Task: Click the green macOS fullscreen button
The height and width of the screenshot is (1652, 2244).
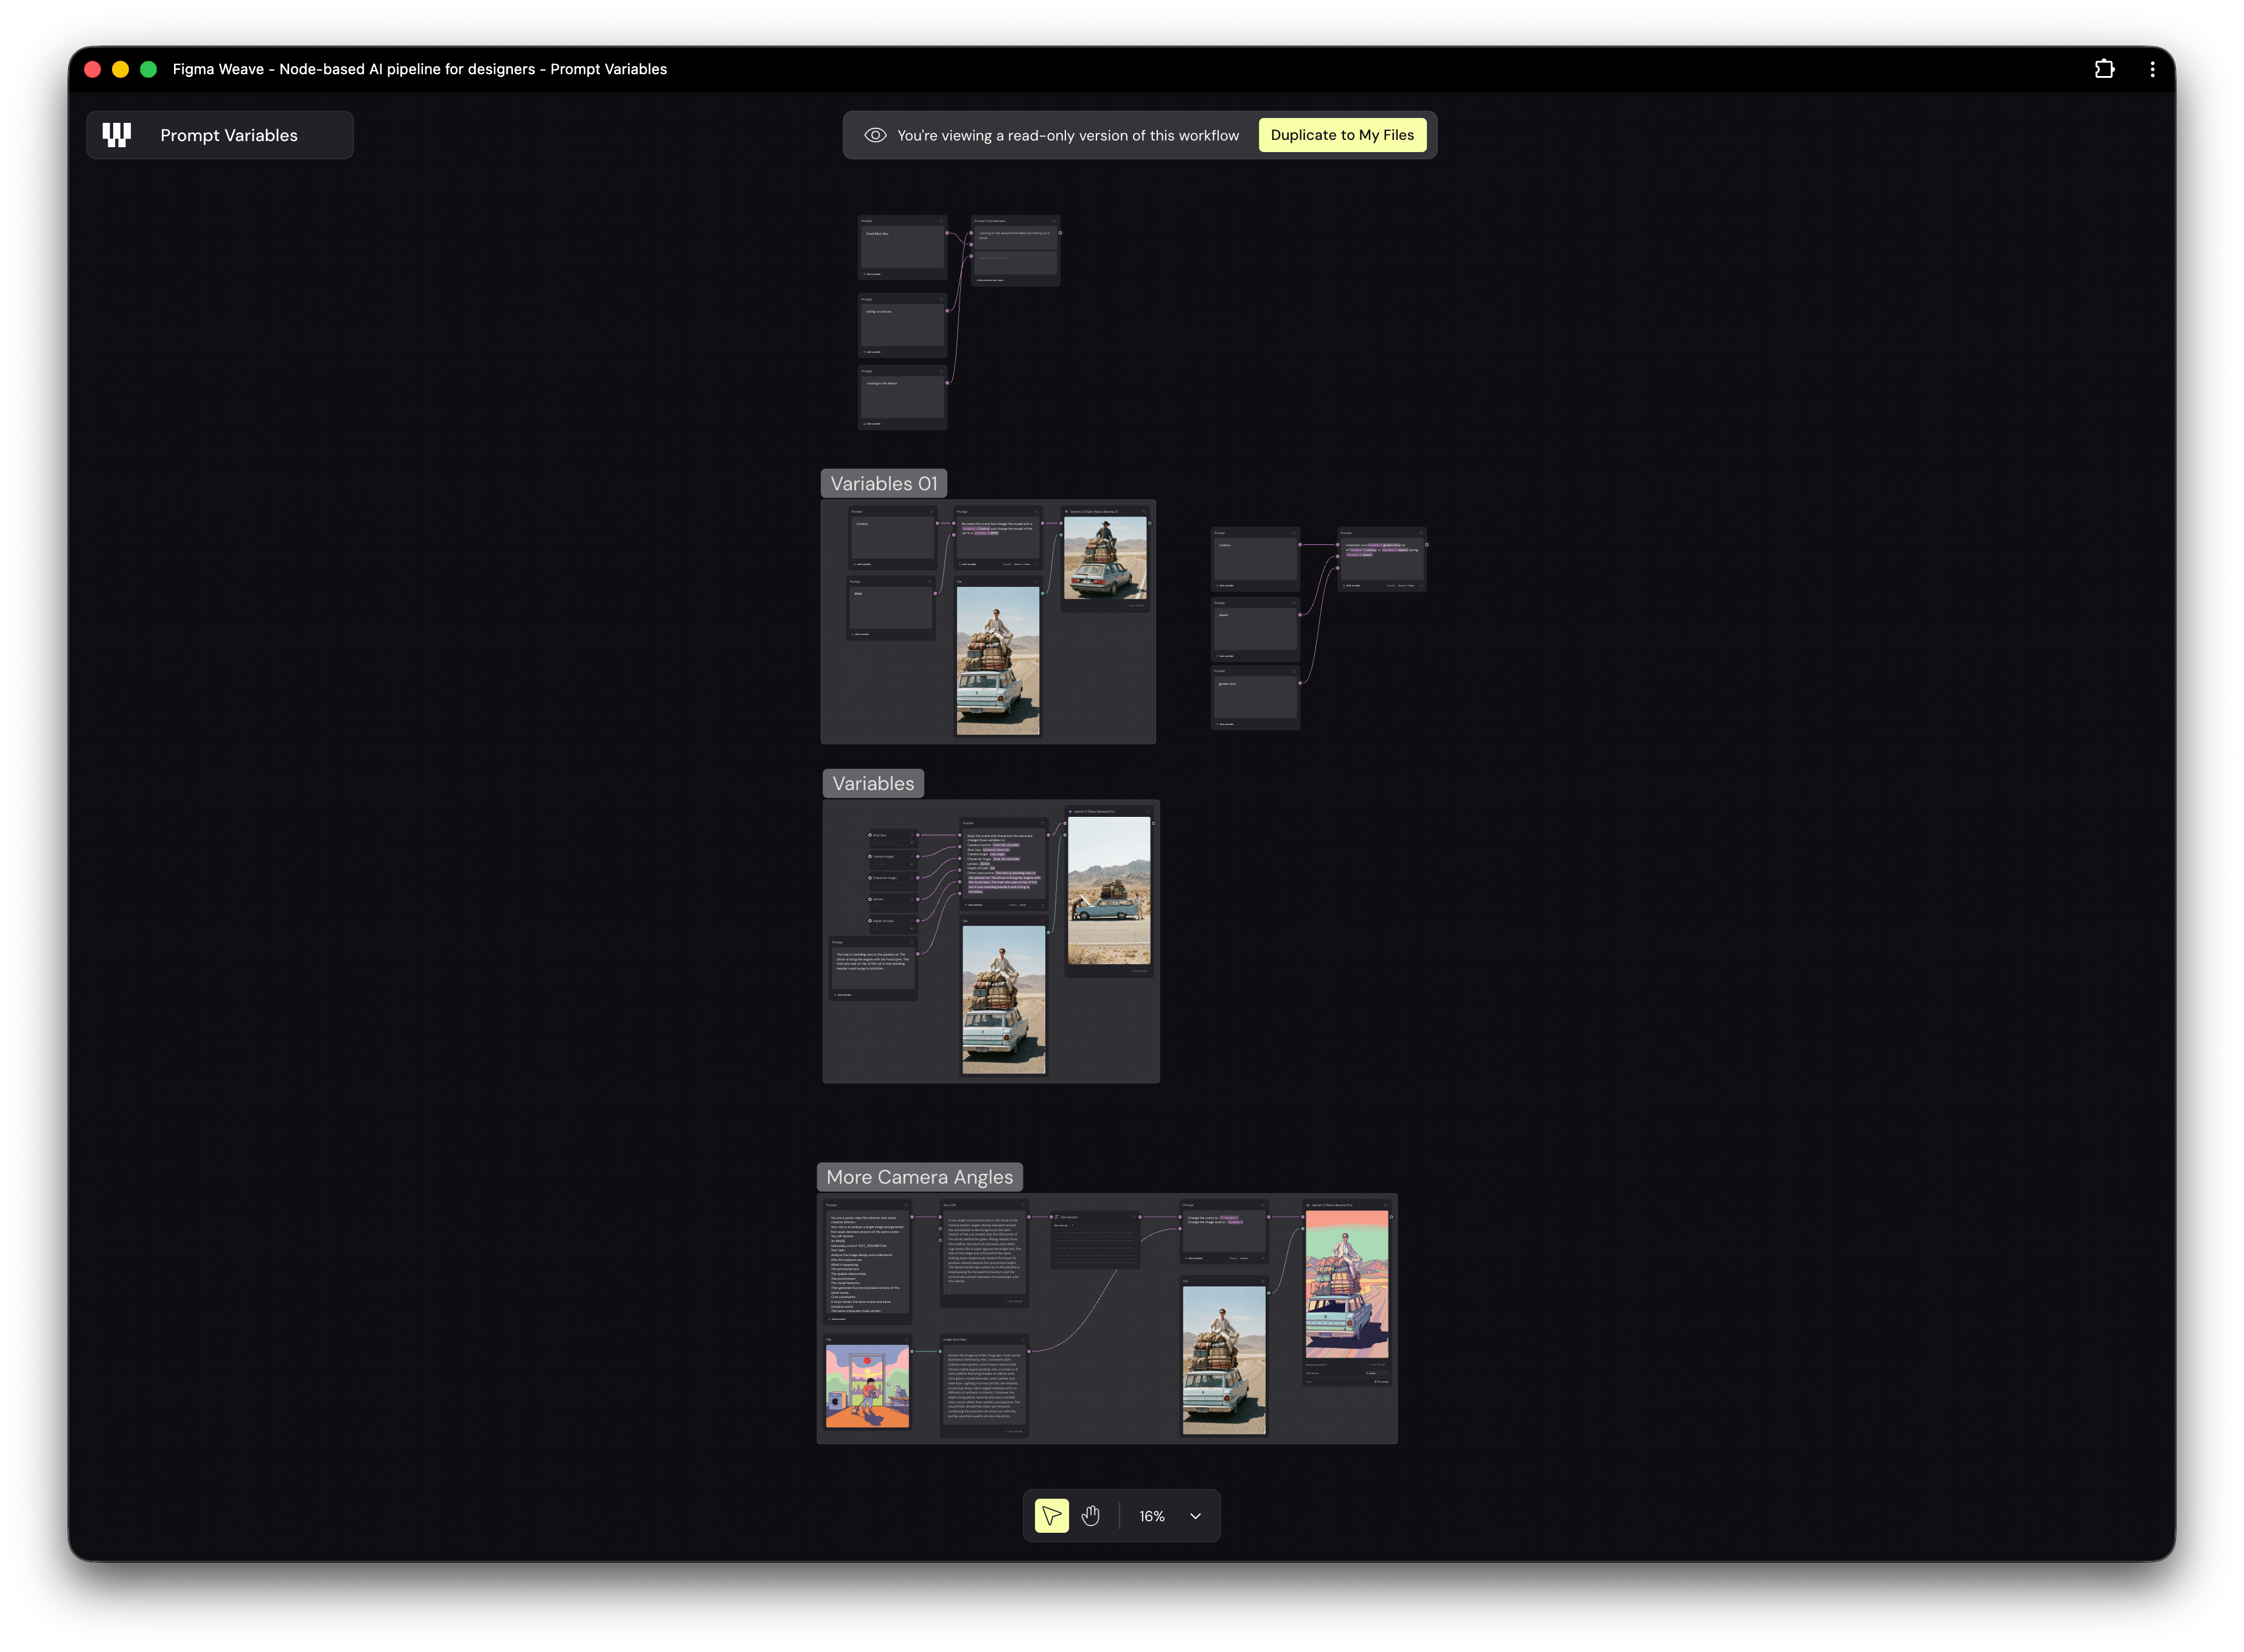Action: point(148,69)
